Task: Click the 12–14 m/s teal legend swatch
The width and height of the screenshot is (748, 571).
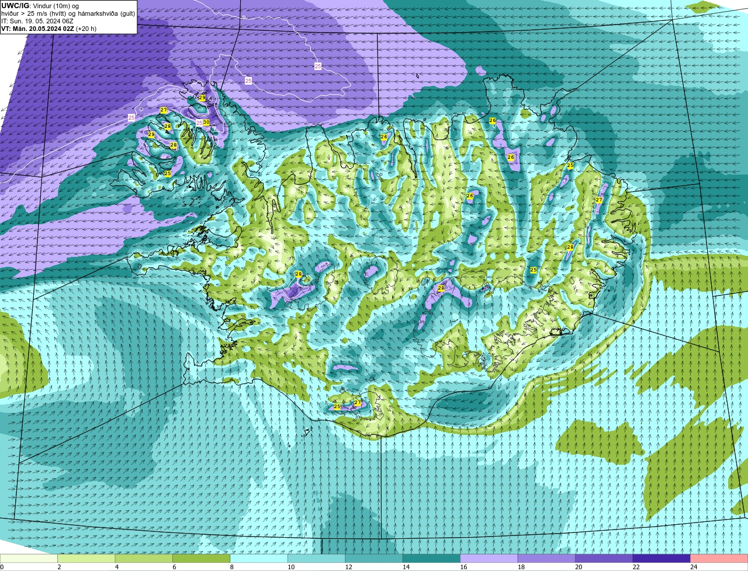Action: point(374,558)
